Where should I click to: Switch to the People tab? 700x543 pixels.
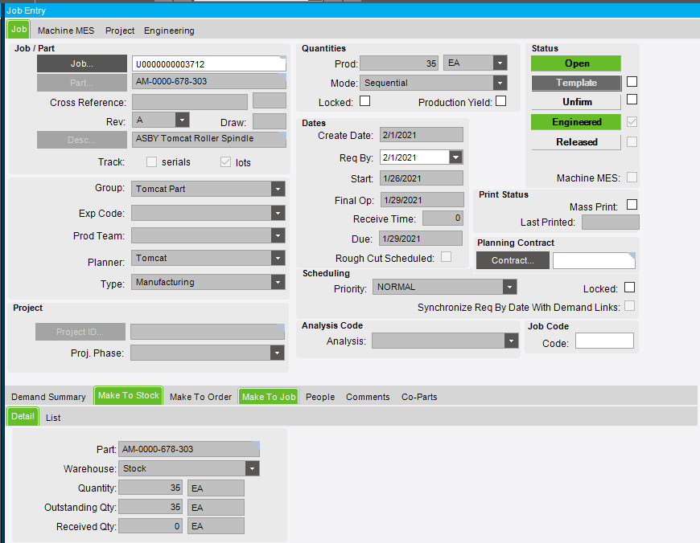[x=320, y=397]
